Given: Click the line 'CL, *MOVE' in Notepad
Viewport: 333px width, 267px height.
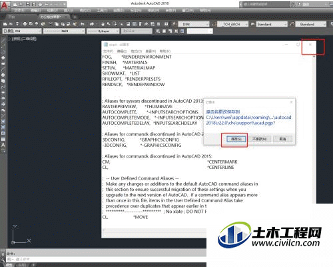Looking at the screenshot, I should (125, 217).
